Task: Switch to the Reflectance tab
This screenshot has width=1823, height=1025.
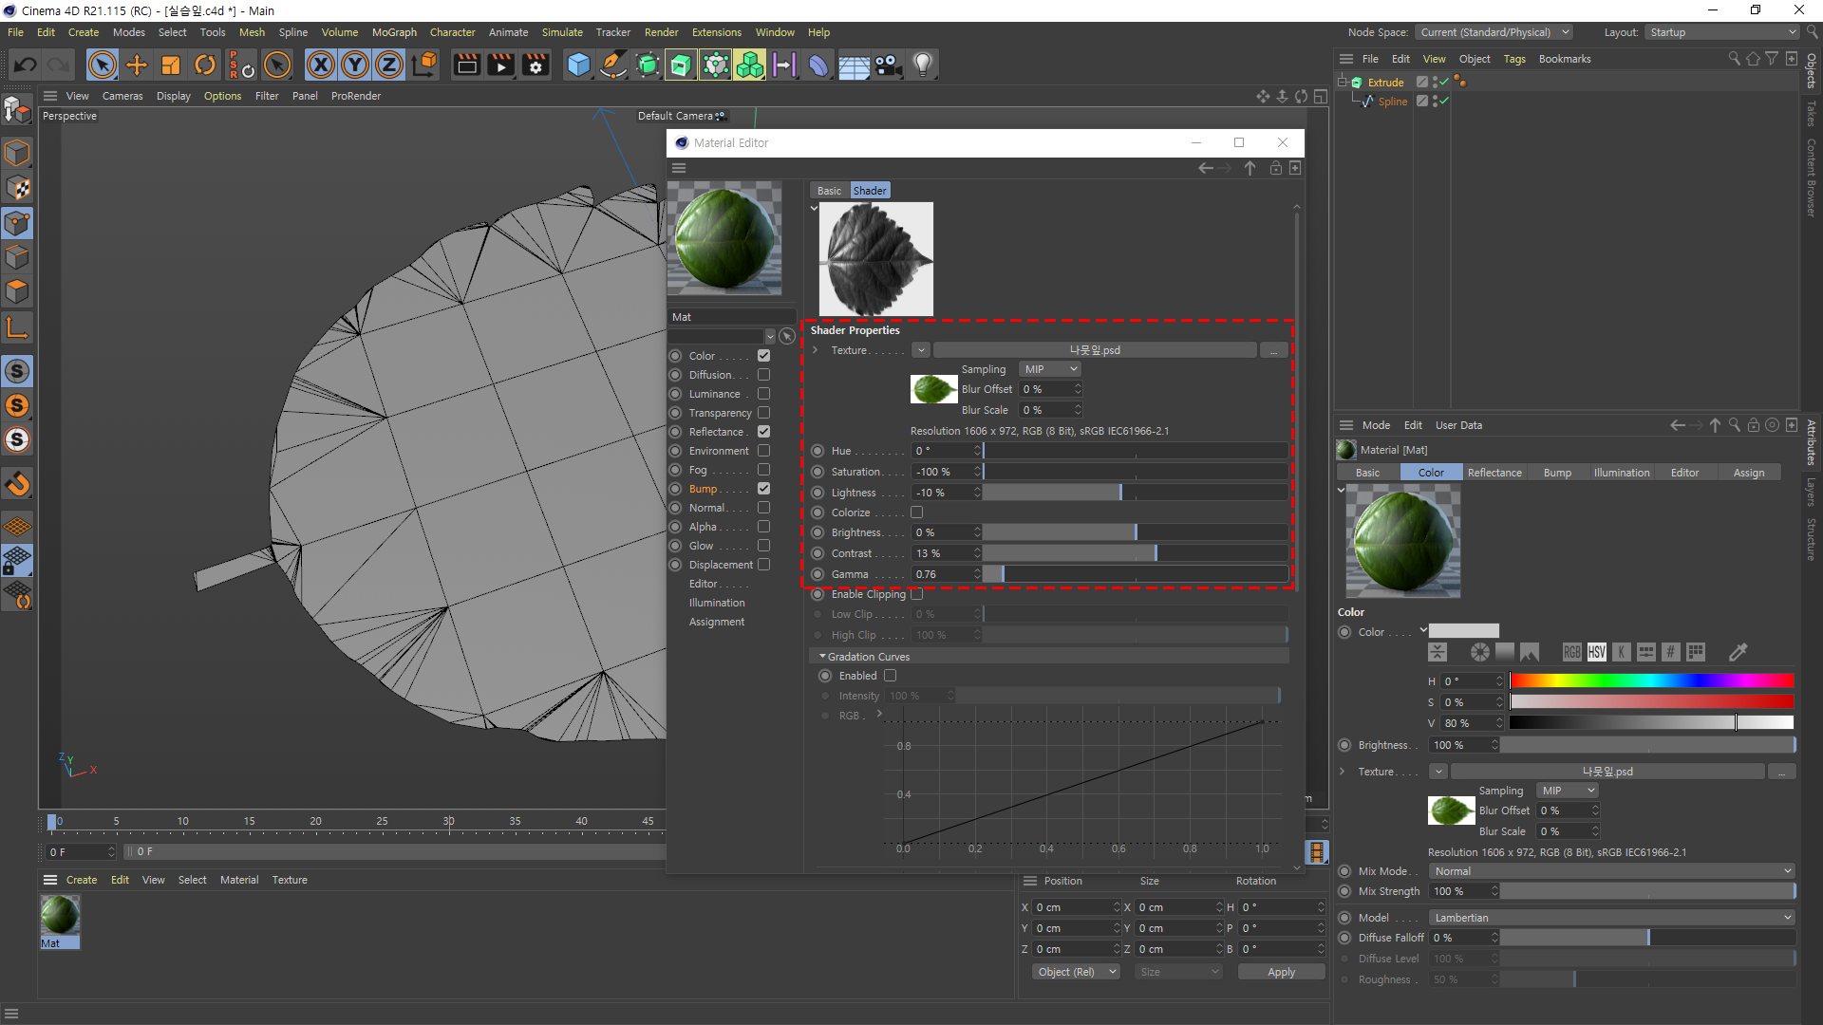Action: [x=1494, y=473]
